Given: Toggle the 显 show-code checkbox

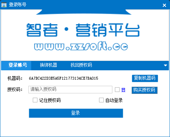Looking at the screenshot, I should [x=117, y=90].
